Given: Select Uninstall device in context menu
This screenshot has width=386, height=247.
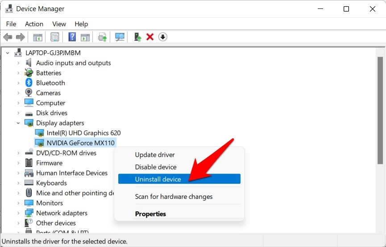Looking at the screenshot, I should tap(179, 179).
